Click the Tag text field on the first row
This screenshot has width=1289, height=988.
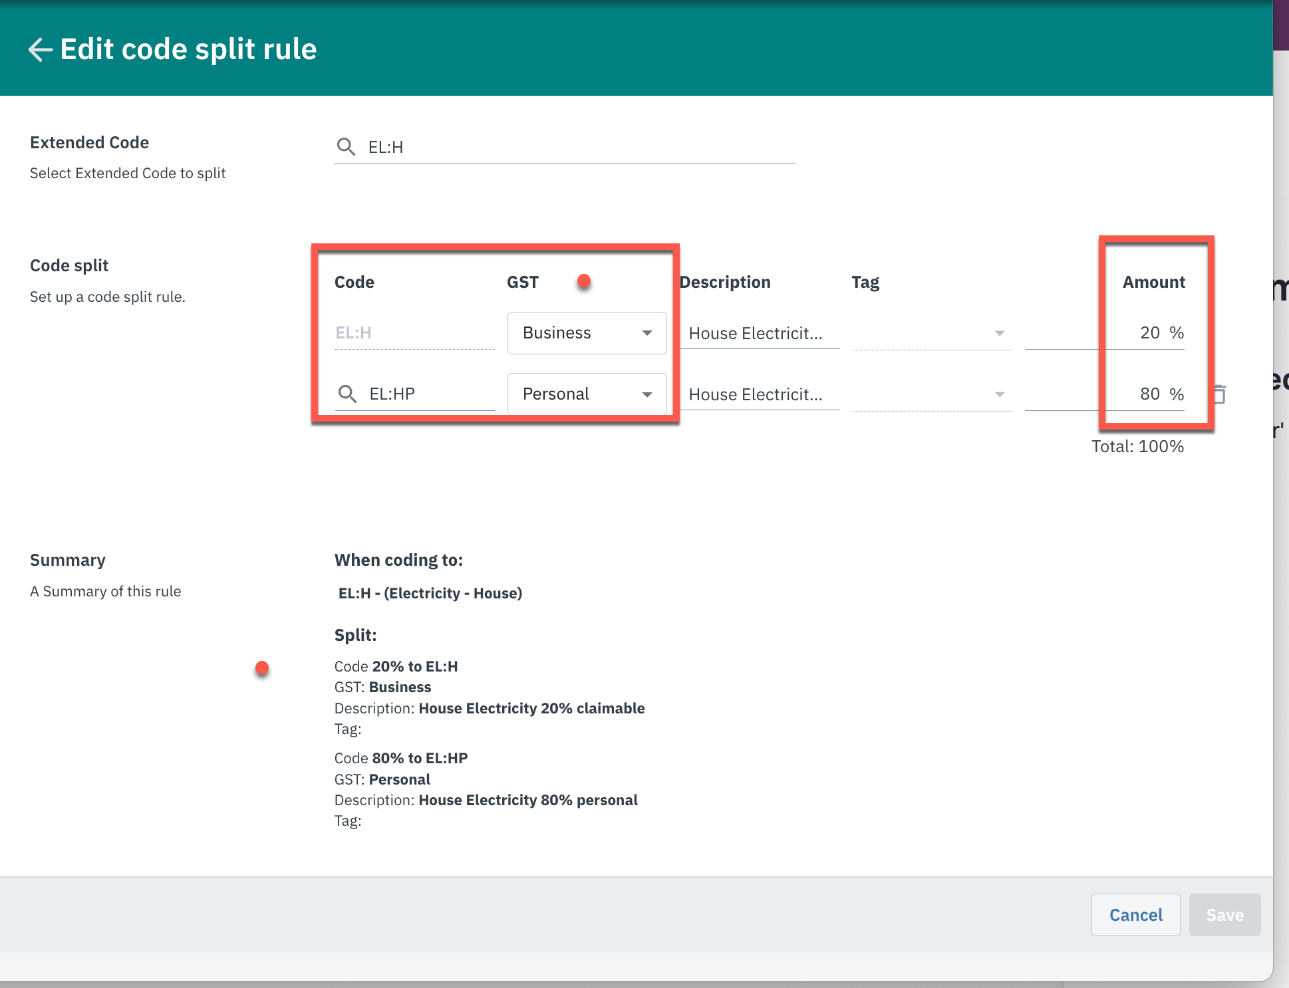(x=918, y=332)
